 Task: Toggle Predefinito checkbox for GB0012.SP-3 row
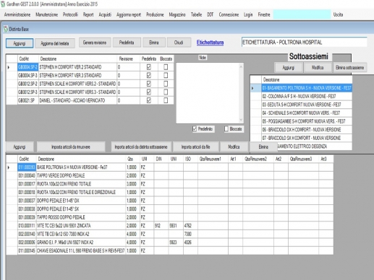[149, 92]
